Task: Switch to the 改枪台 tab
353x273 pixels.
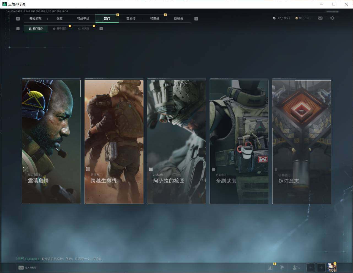Action: [x=178, y=19]
